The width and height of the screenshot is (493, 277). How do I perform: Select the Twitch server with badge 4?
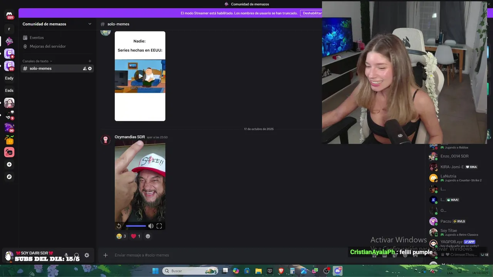[9, 53]
